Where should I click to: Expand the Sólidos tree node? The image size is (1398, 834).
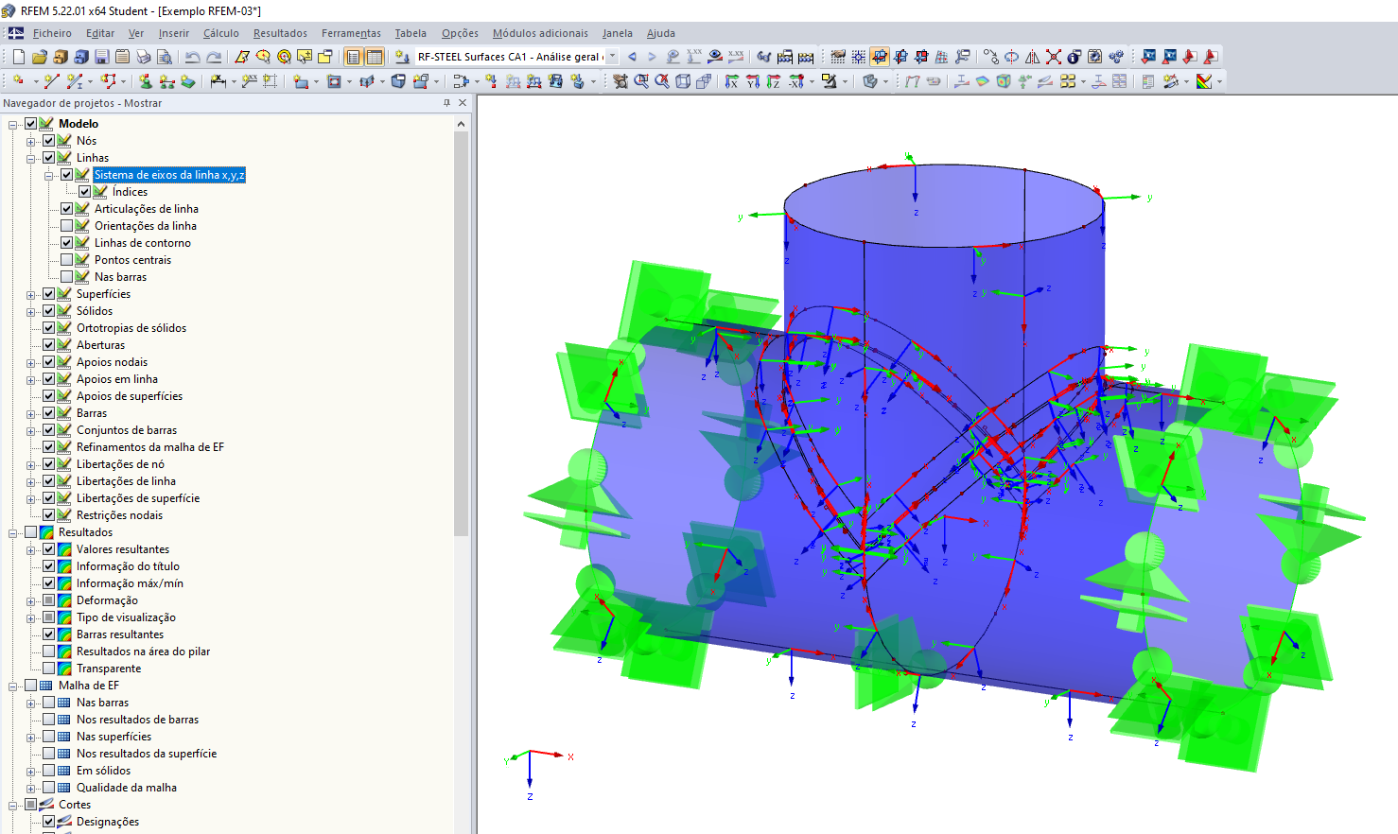click(31, 311)
